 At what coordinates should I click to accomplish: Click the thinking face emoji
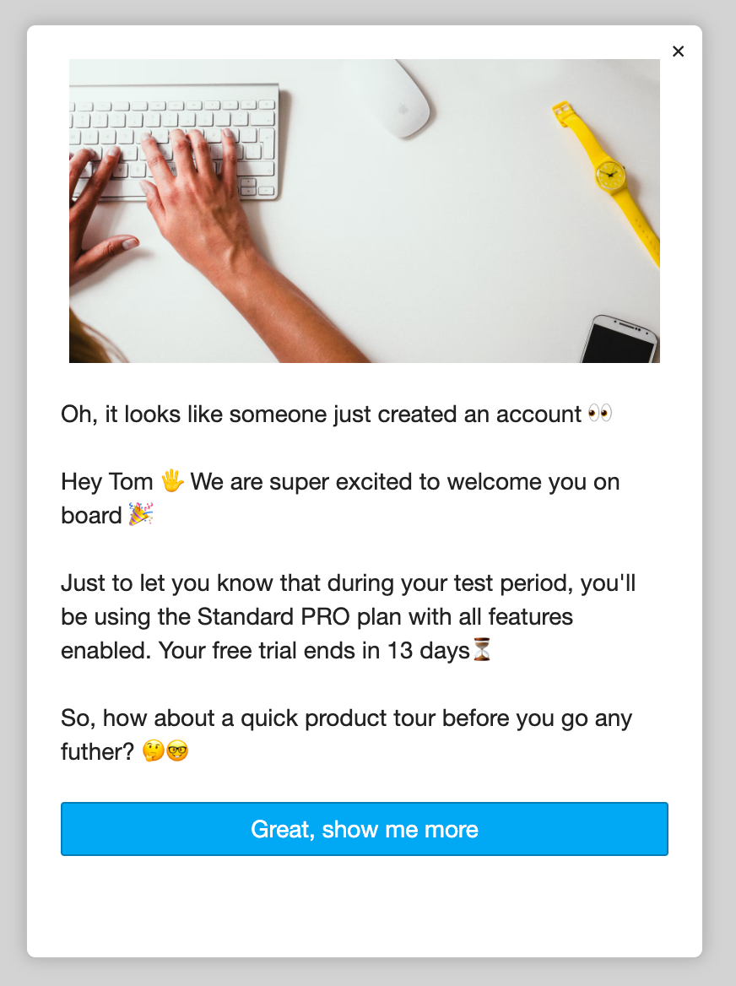154,751
